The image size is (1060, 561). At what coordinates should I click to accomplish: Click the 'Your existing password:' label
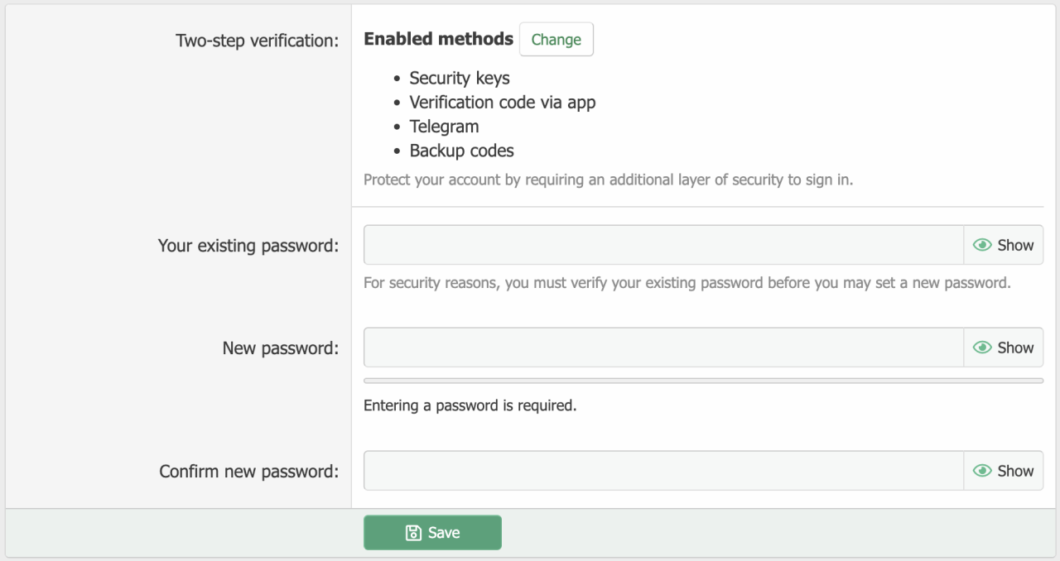coord(248,246)
